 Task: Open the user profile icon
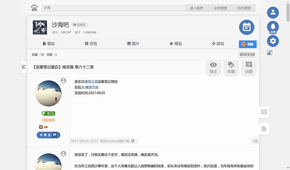(273, 12)
